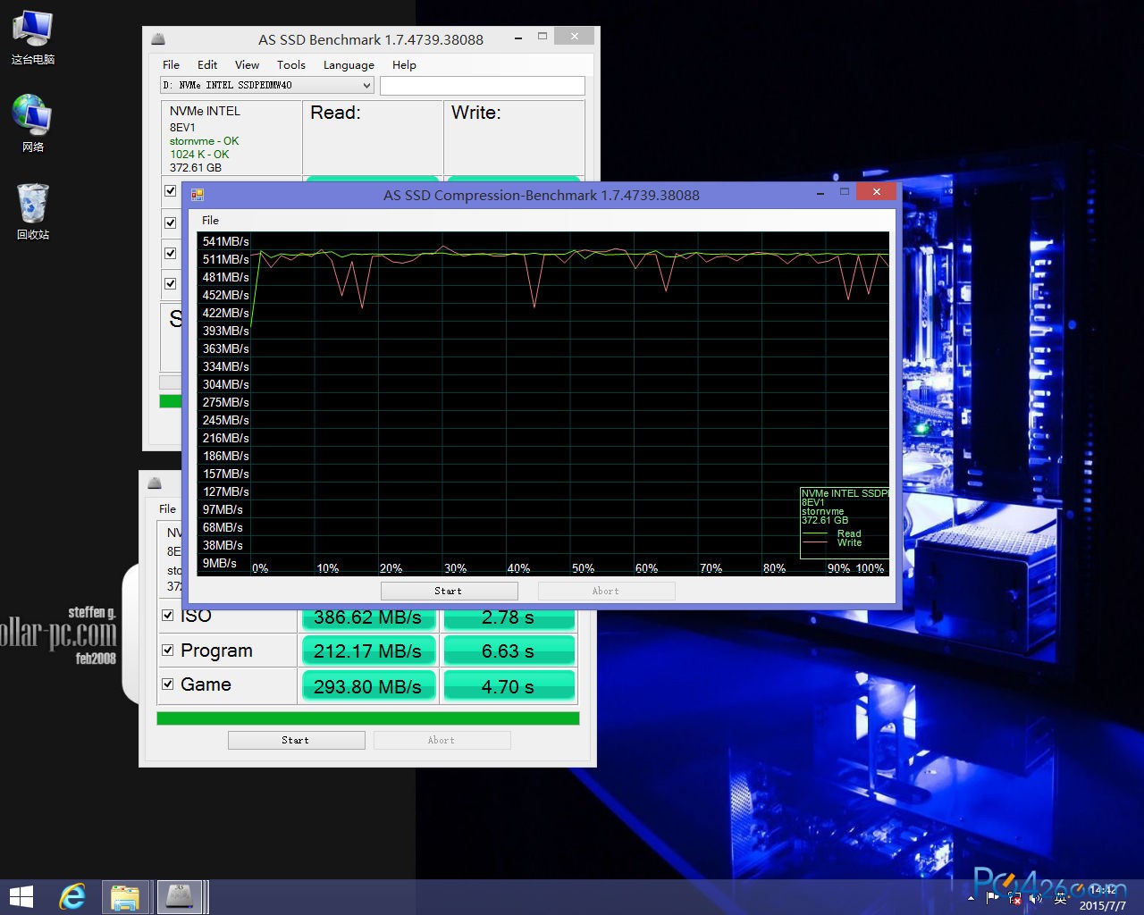Click Start in the Copy-Benchmark window

pyautogui.click(x=297, y=740)
